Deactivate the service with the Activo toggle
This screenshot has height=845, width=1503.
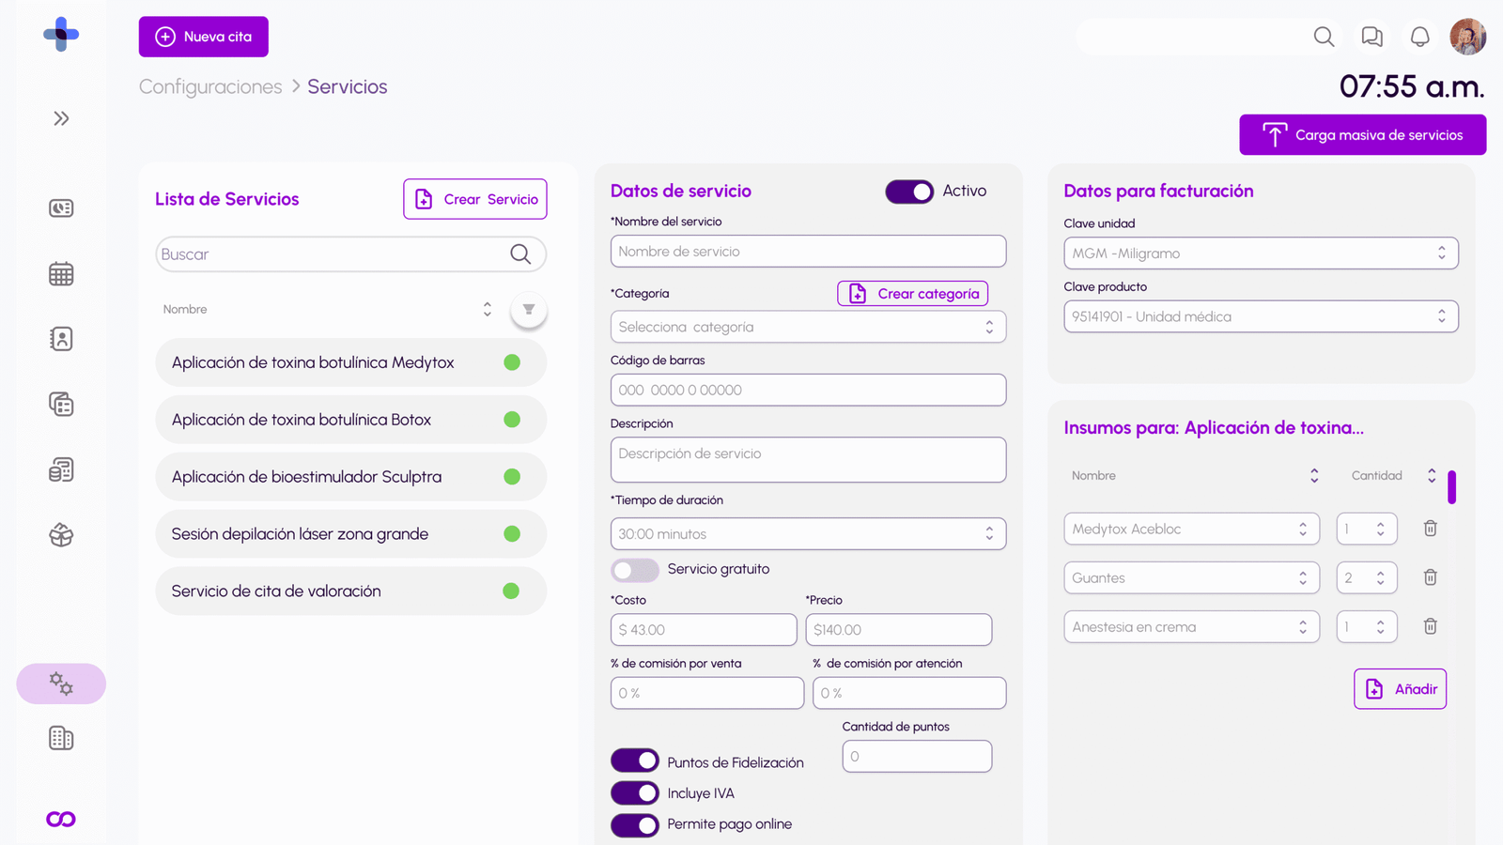(908, 191)
